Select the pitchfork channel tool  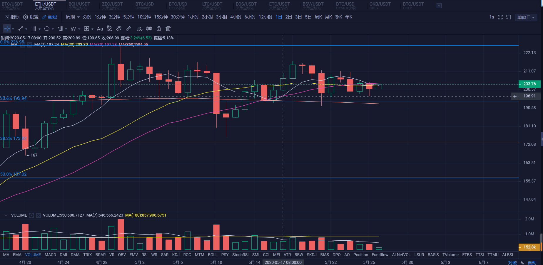click(60, 28)
